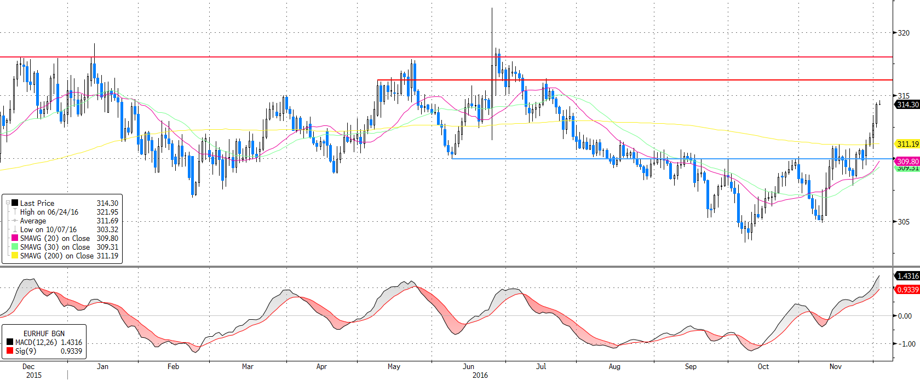Select 'Low on 10/07/16' legend row
The height and width of the screenshot is (380, 920).
click(x=49, y=229)
